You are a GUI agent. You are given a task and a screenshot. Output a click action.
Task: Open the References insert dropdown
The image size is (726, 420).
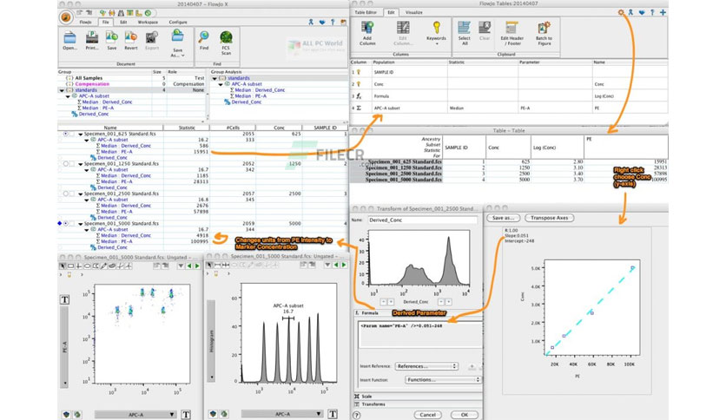point(426,366)
